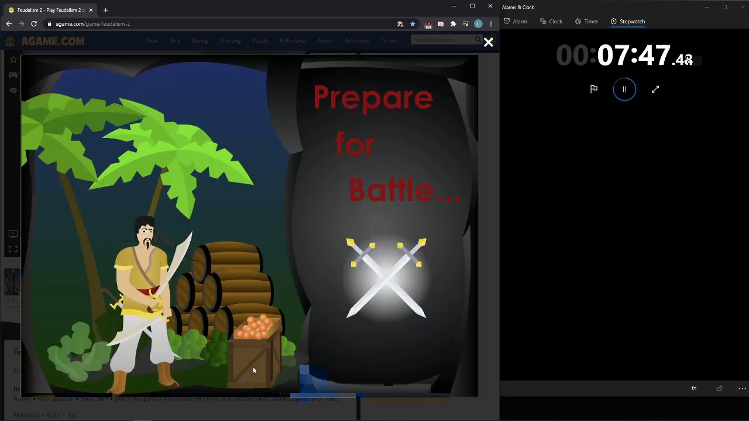Open the Adventure games category
Image resolution: width=749 pixels, height=421 pixels.
(357, 40)
